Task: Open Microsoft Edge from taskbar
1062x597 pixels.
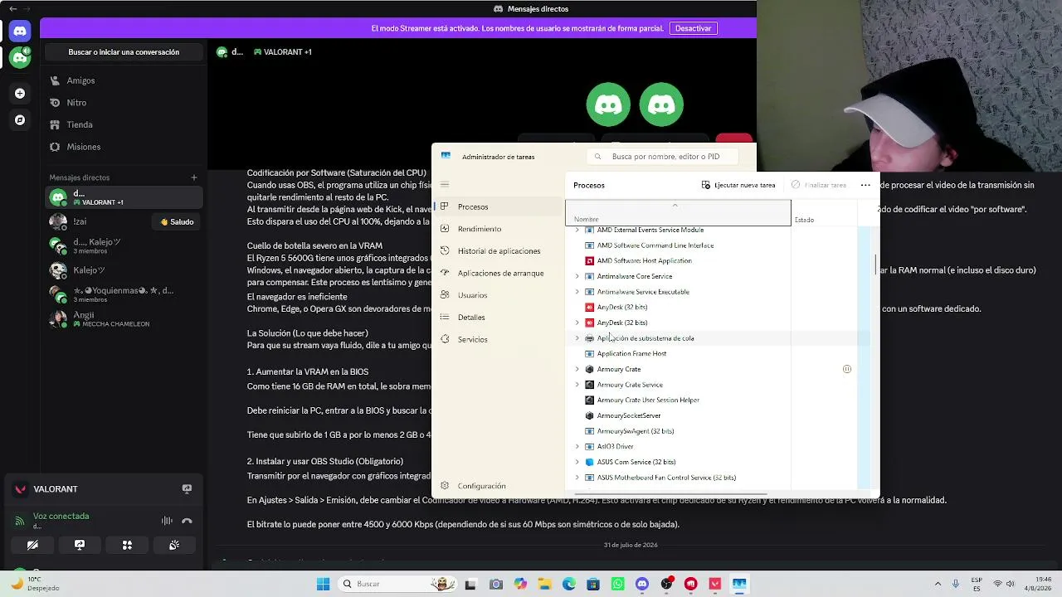Action: pyautogui.click(x=569, y=584)
